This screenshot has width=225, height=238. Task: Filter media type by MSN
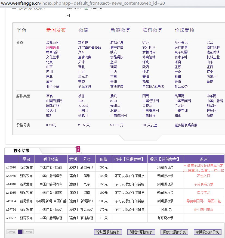click(48, 115)
